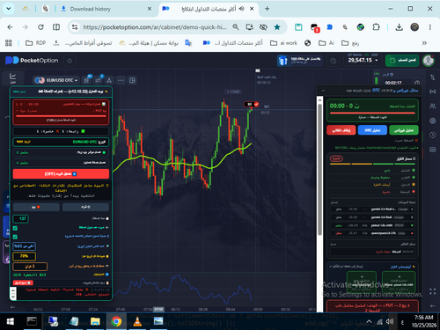Image resolution: width=440 pixels, height=330 pixels.
Task: Click the collapse arrow at right sidebar bottom
Action: point(432,305)
